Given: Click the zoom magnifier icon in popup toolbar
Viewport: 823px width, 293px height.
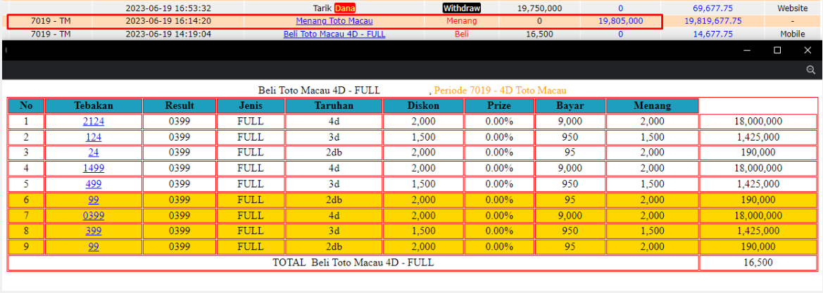Looking at the screenshot, I should click(x=810, y=70).
